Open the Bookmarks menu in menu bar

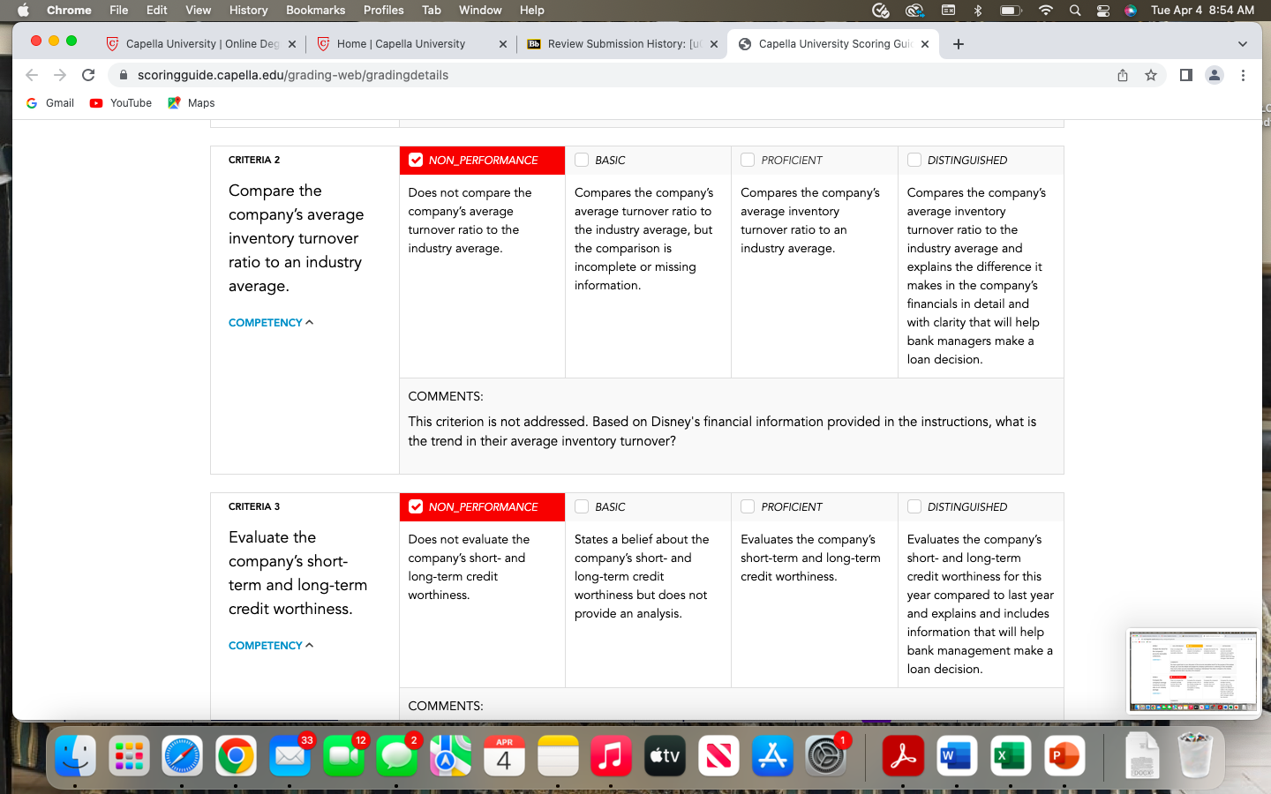click(x=315, y=10)
